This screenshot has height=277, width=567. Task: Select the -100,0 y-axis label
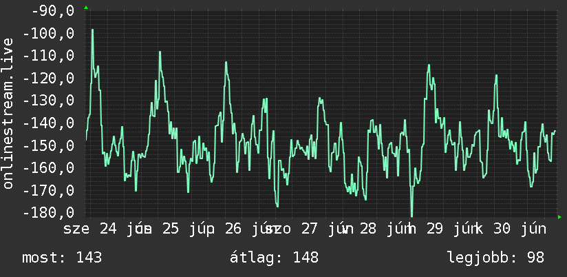click(49, 33)
